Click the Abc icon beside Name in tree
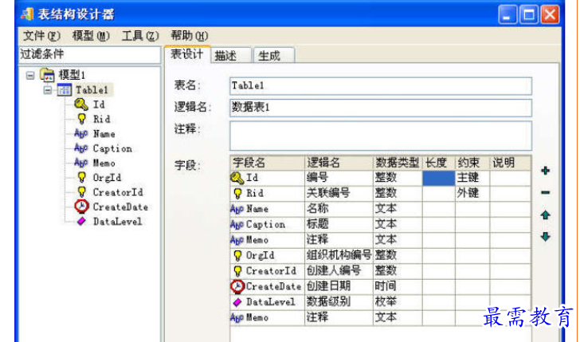 [81, 134]
